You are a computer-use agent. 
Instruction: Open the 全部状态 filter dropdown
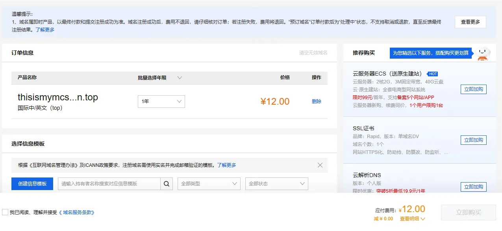(x=276, y=184)
